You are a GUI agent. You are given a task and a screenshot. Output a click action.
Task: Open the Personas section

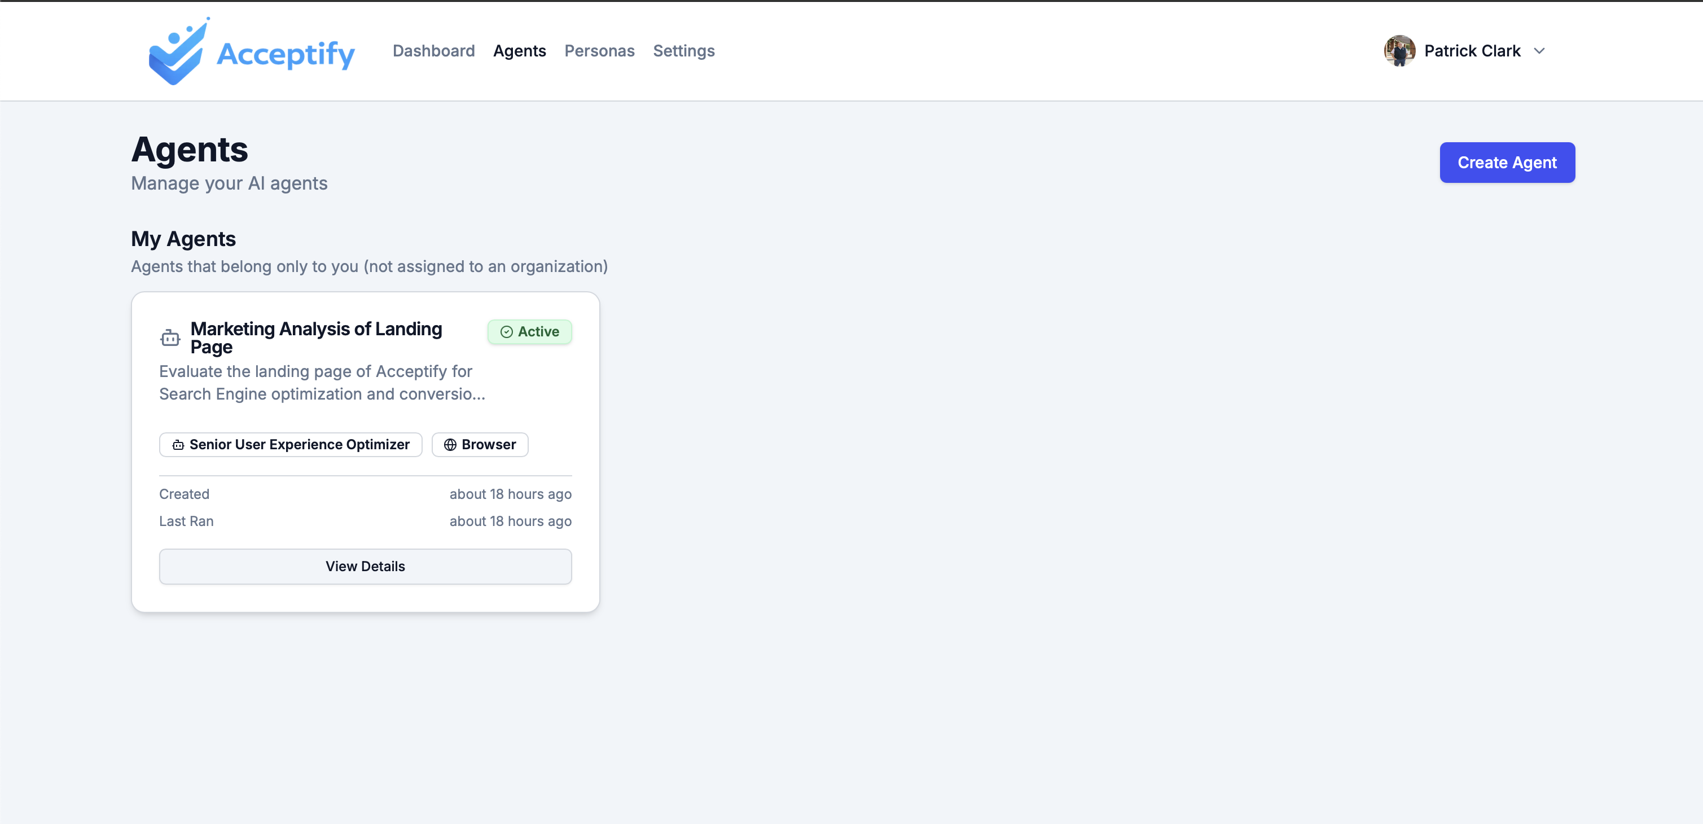click(x=599, y=51)
